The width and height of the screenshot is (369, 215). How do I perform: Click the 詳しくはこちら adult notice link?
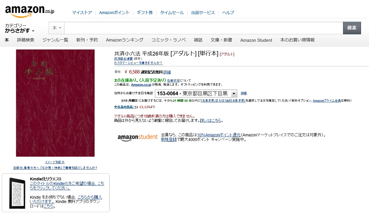210,121
